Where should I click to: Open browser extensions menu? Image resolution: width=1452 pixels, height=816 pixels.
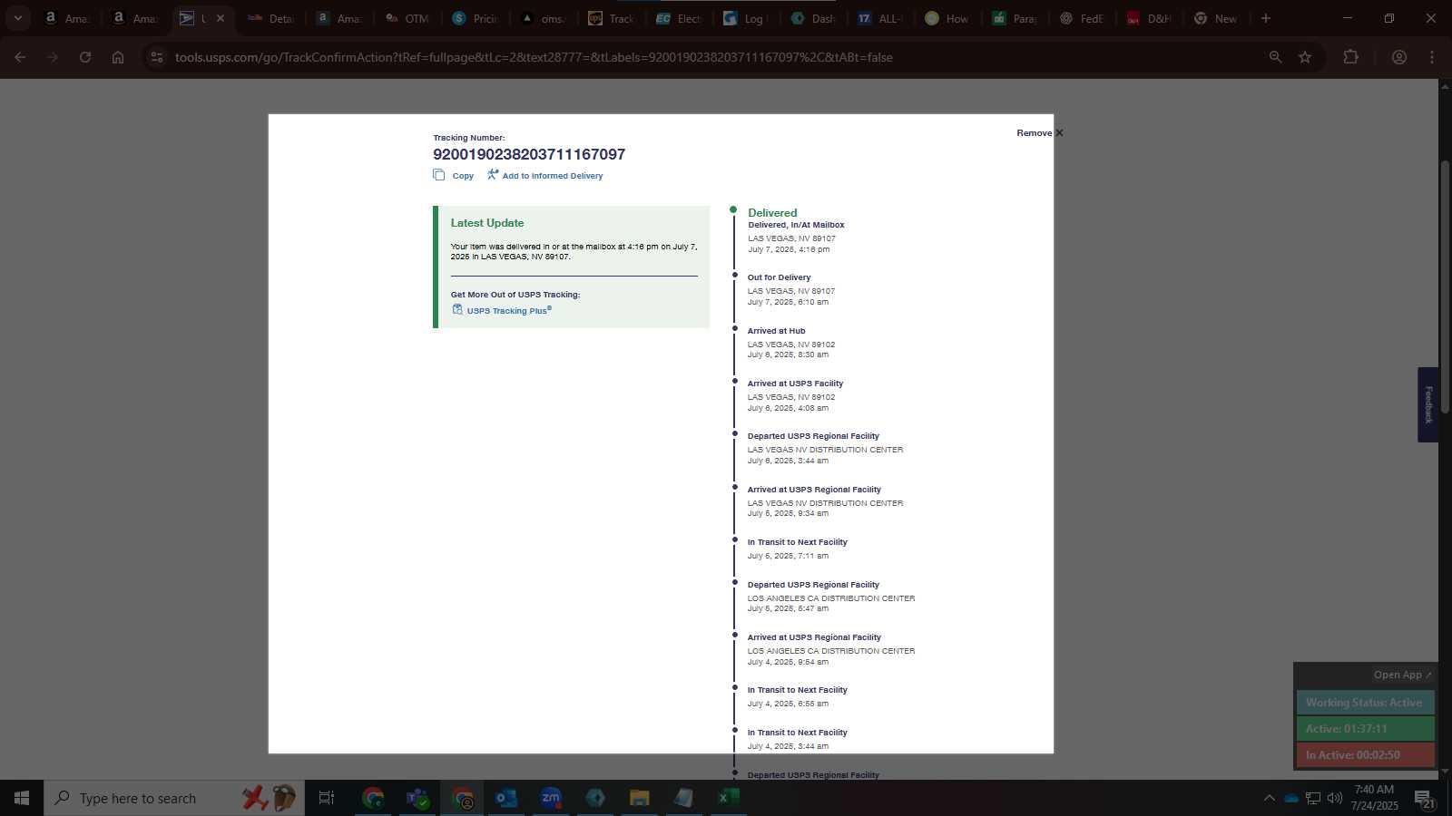click(1351, 57)
